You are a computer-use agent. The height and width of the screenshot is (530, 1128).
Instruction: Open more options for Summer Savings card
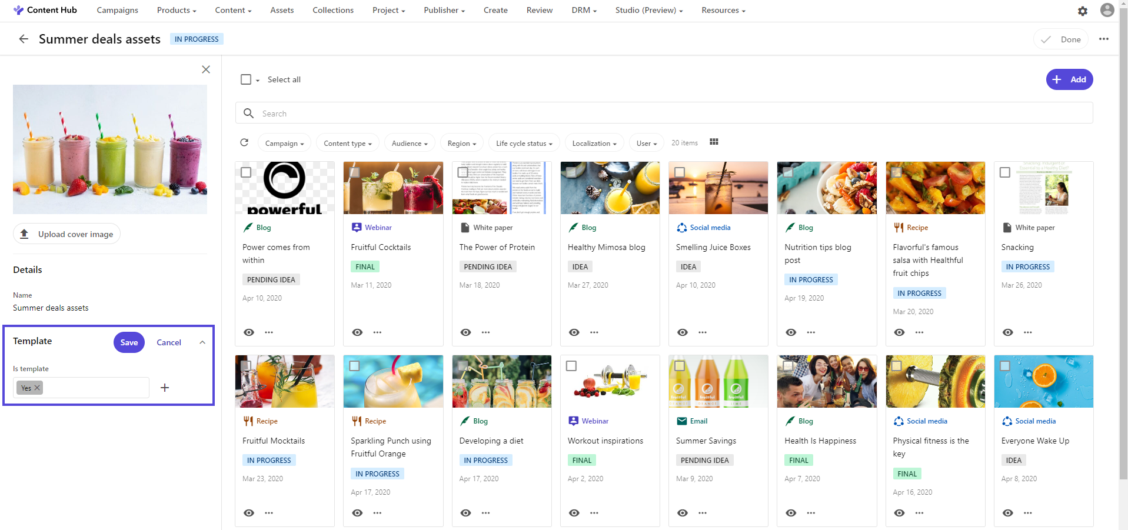click(703, 513)
